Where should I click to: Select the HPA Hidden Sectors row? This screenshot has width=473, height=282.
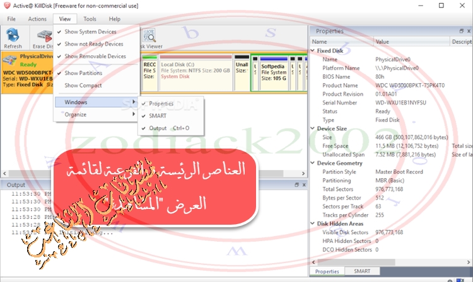391,241
